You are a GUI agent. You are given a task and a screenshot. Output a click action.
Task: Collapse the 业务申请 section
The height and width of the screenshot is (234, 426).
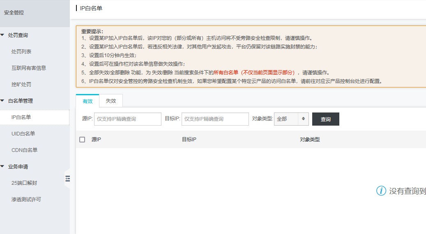(x=2, y=166)
